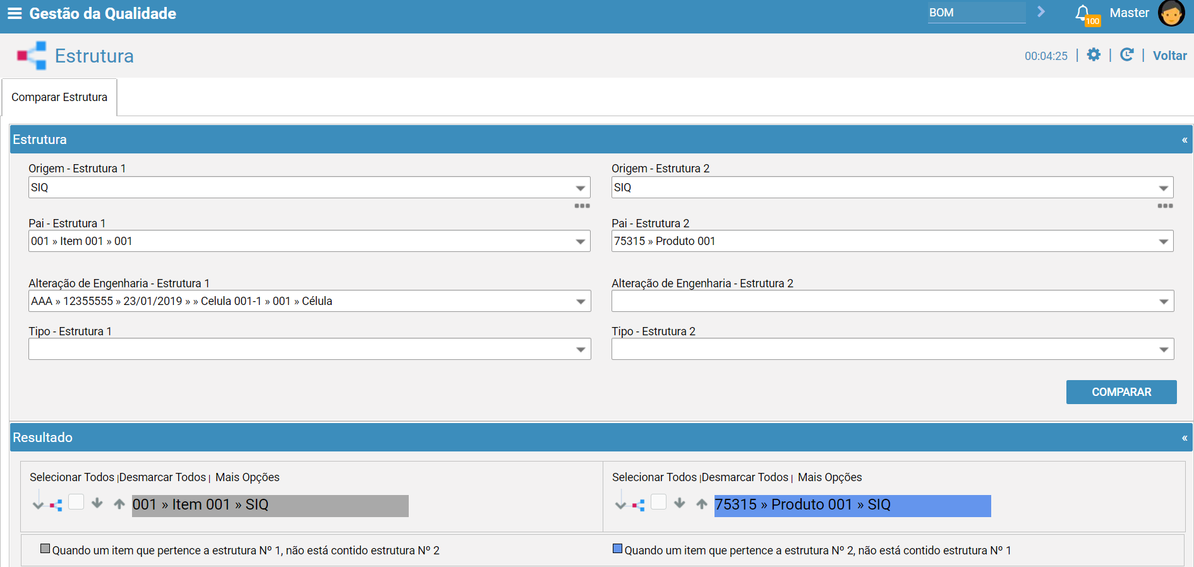
Task: Check the box for 75315 Produto 001
Action: click(x=658, y=502)
